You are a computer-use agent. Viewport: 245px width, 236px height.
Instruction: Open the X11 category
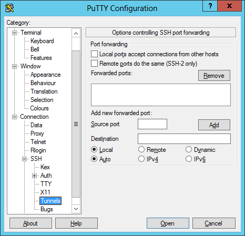(x=45, y=192)
